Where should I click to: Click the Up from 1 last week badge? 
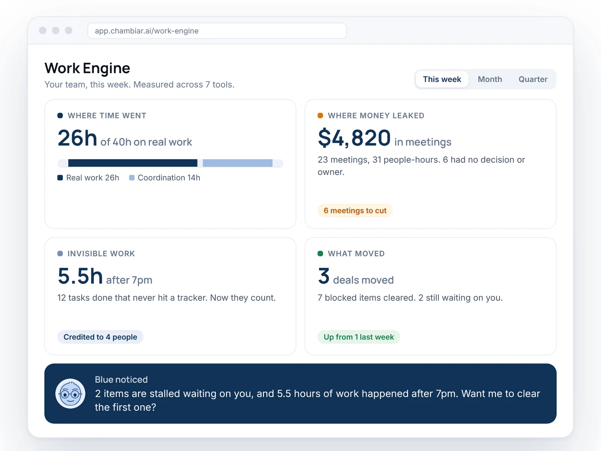pyautogui.click(x=359, y=337)
